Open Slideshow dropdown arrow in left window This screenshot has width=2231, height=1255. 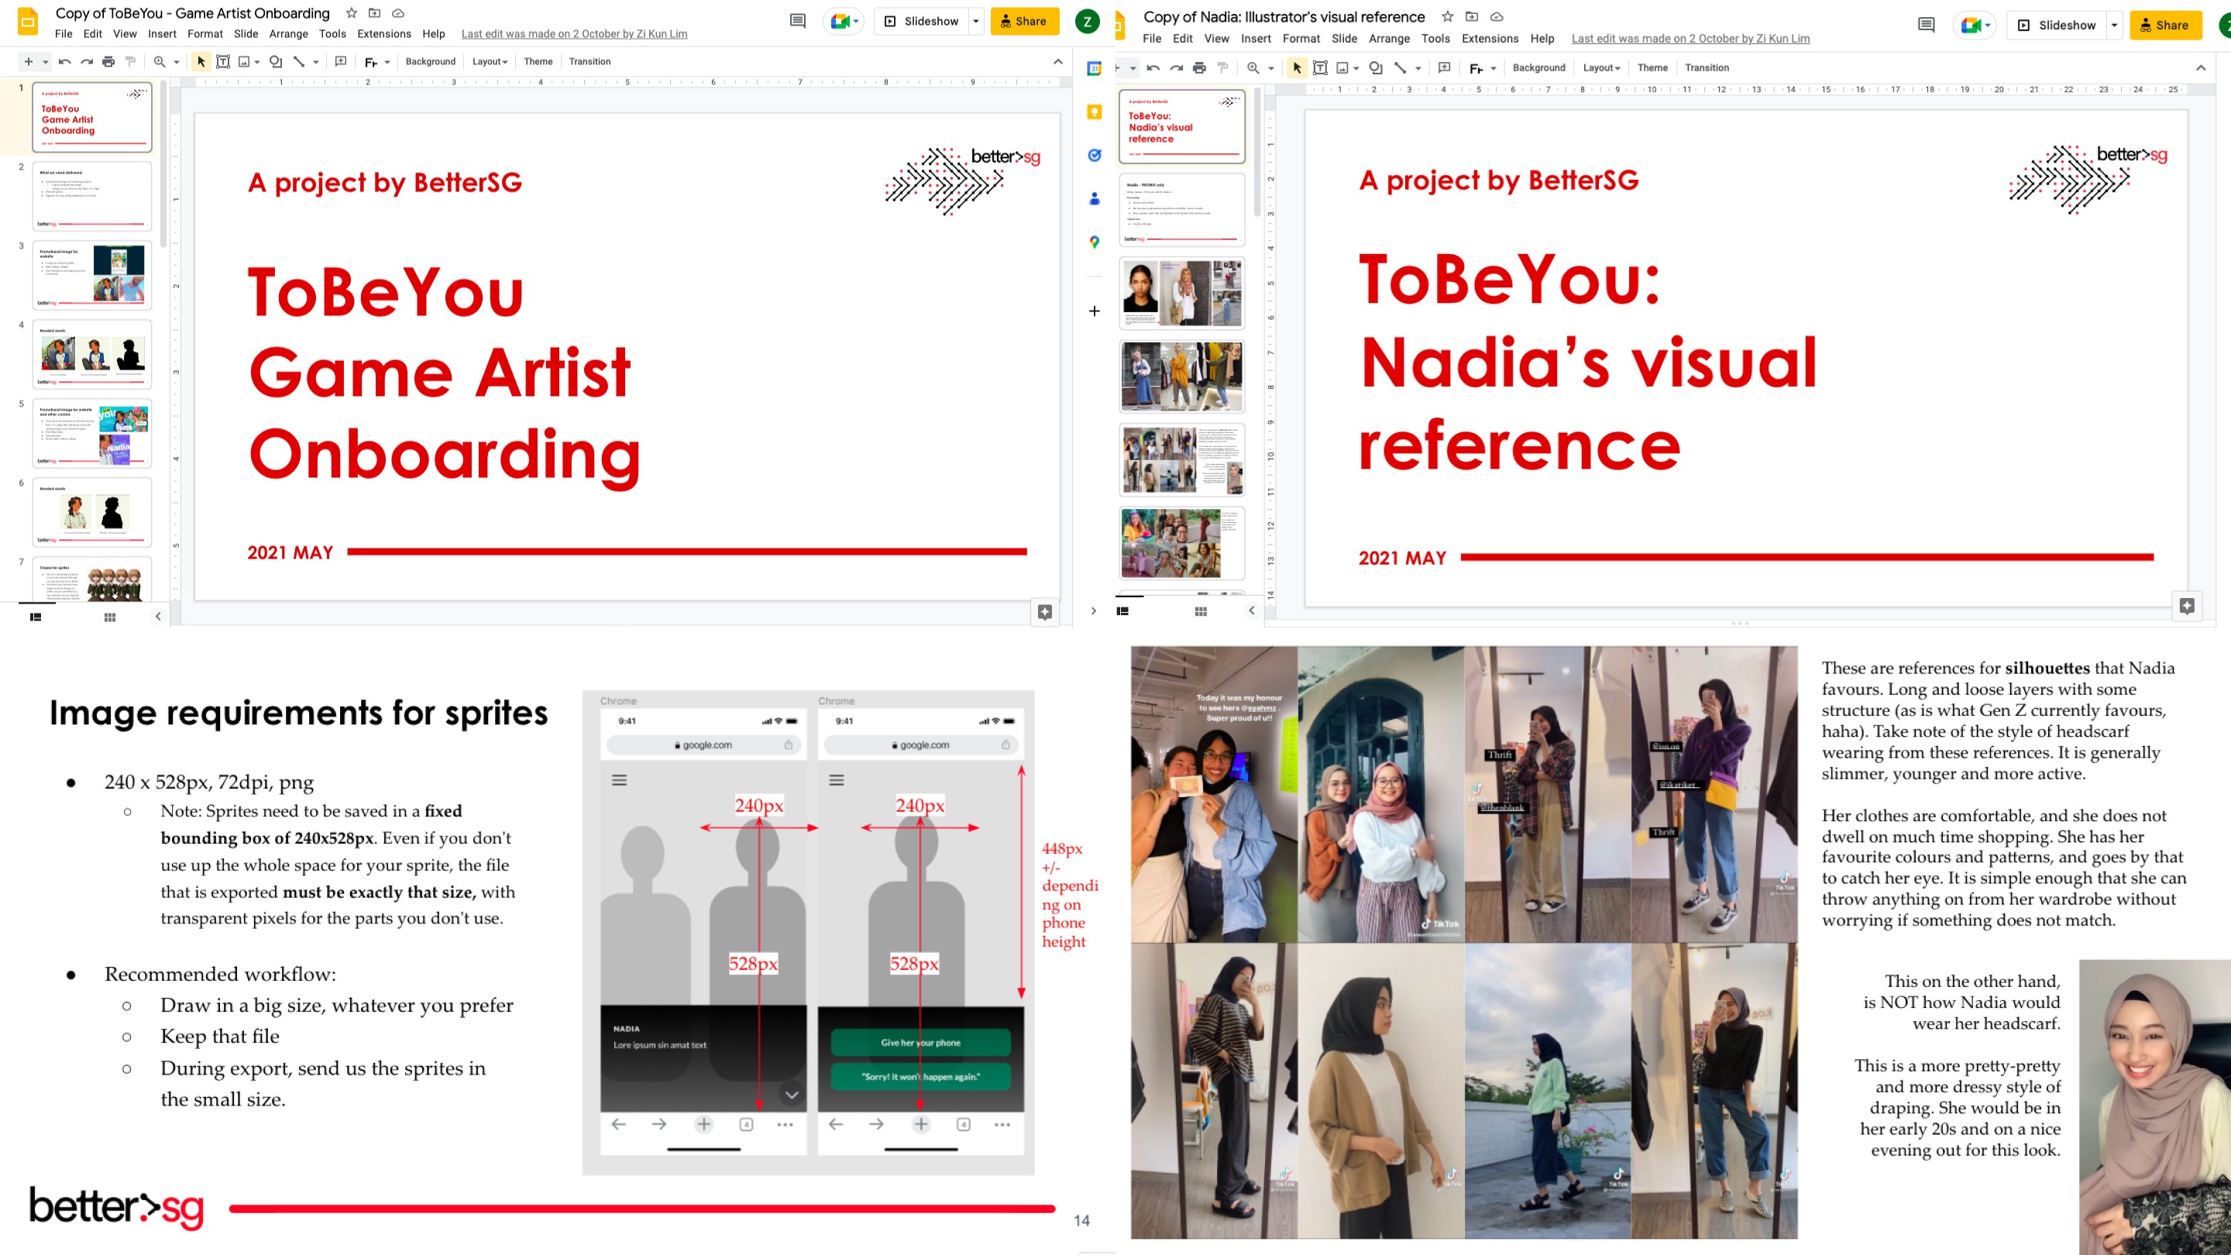976,21
